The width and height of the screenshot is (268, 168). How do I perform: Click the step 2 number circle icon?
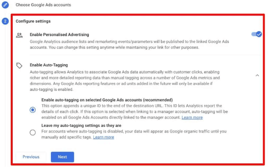coord(5,21)
